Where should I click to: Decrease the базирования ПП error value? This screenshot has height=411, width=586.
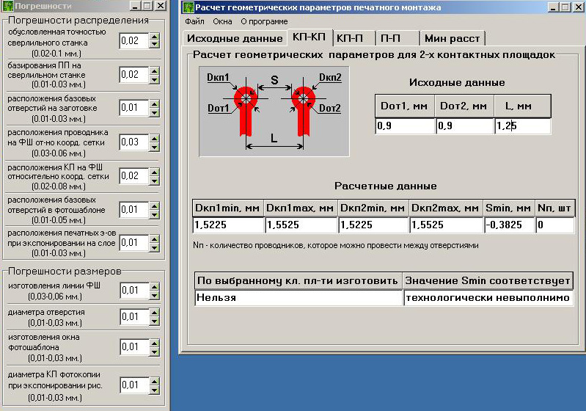click(154, 79)
